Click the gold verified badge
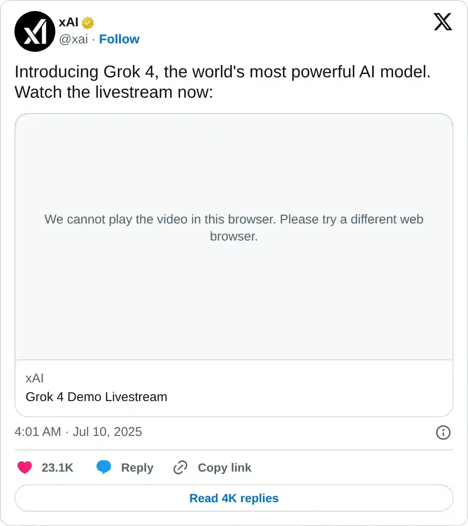This screenshot has height=526, width=468. 88,22
